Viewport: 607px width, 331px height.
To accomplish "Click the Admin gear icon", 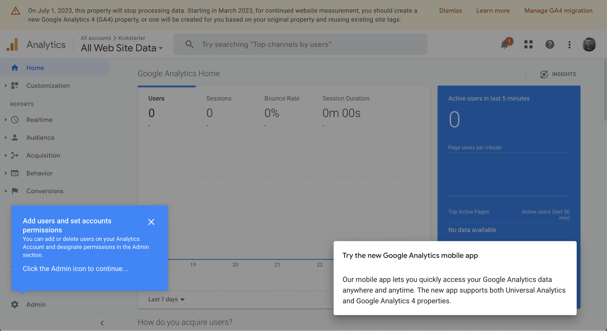I will click(15, 304).
